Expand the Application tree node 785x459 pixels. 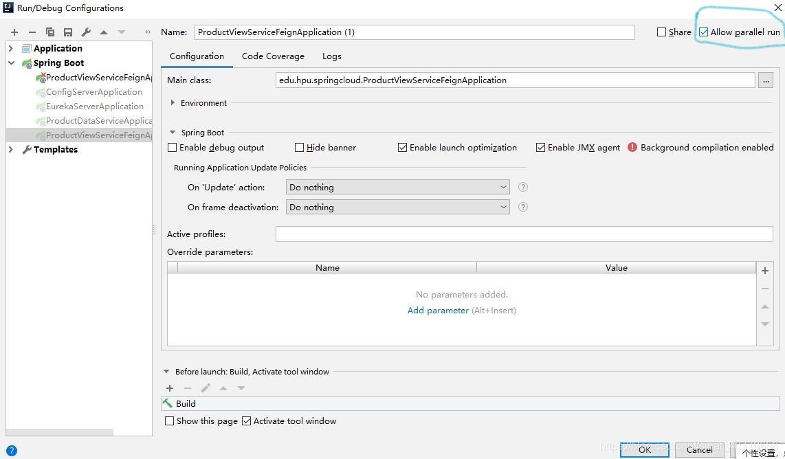point(11,48)
